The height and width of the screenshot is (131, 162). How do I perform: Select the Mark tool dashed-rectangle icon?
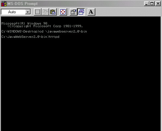tap(38, 12)
